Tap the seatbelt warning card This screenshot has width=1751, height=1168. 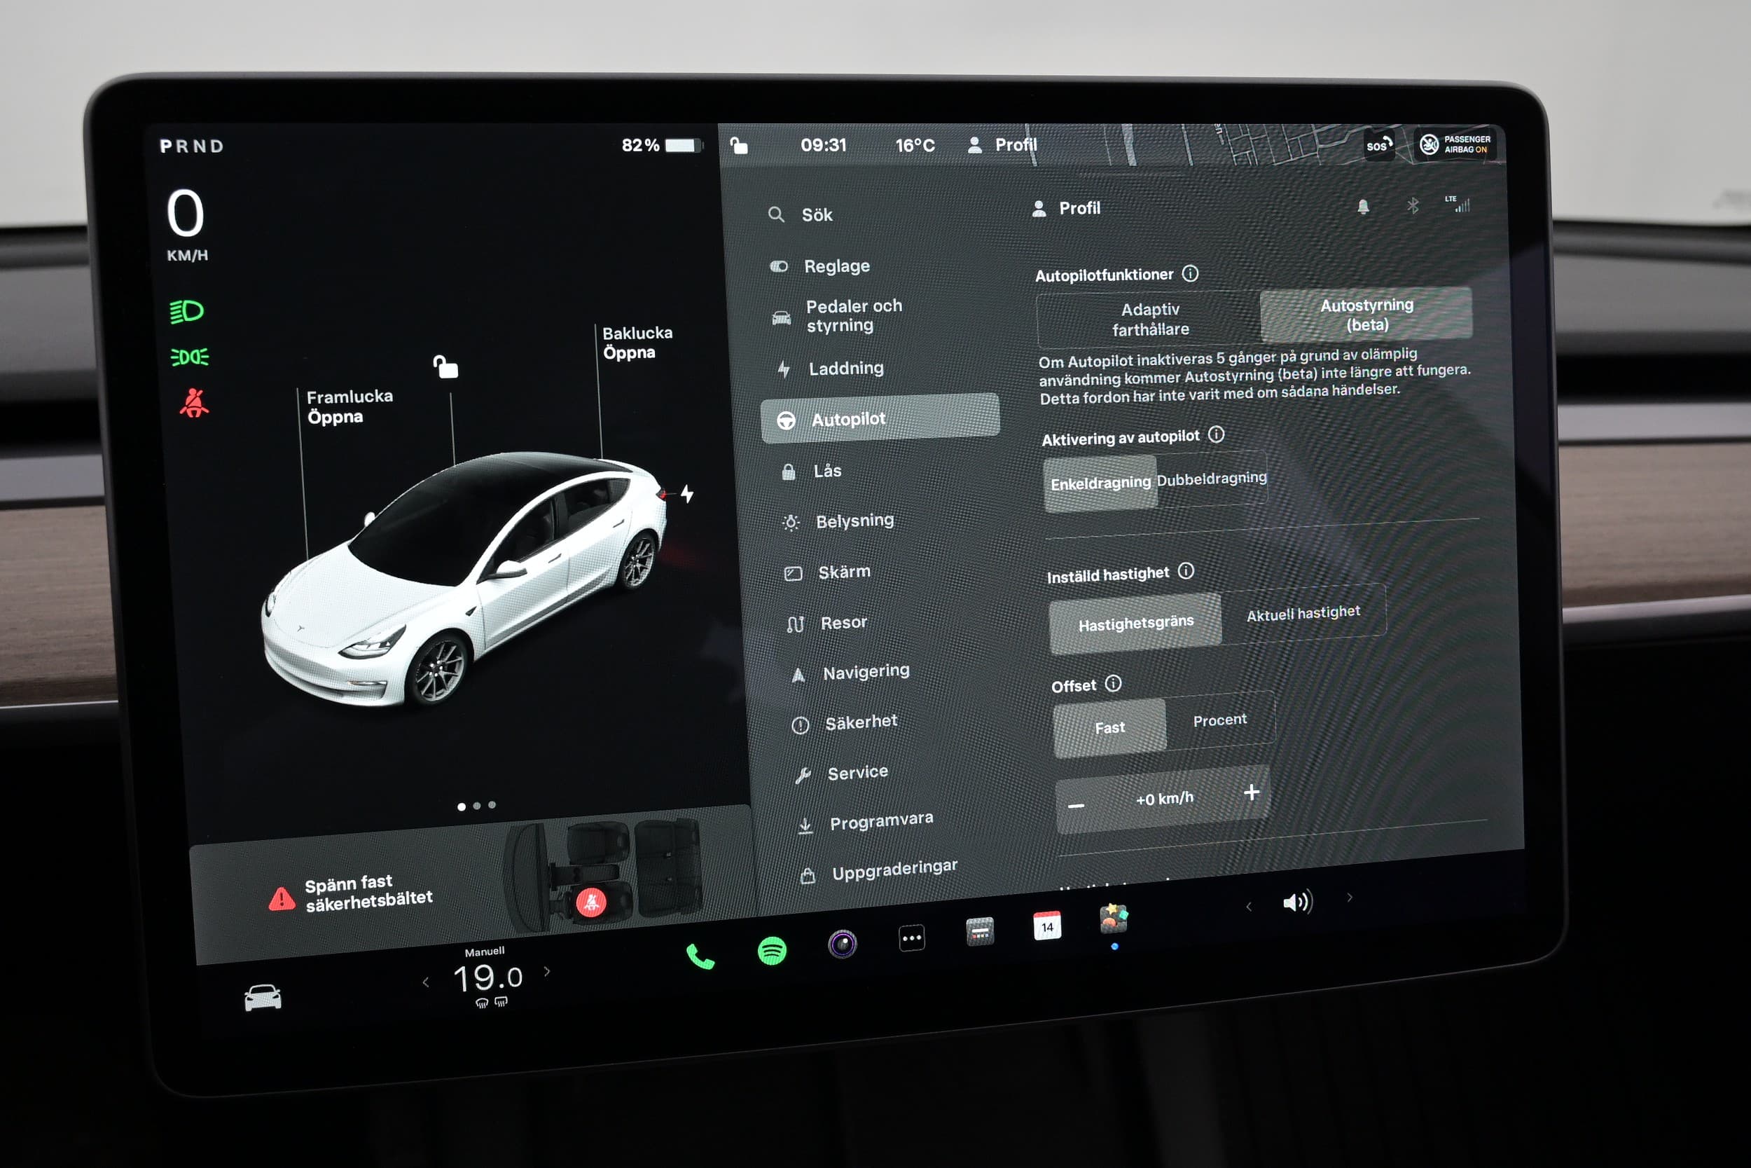pos(473,886)
